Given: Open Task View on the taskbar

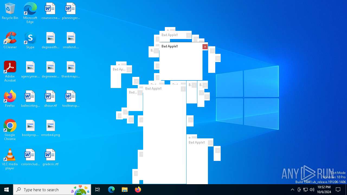Looking at the screenshot, I should tap(98, 190).
